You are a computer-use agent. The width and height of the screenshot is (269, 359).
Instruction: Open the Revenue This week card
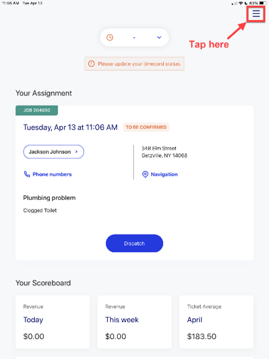click(134, 322)
